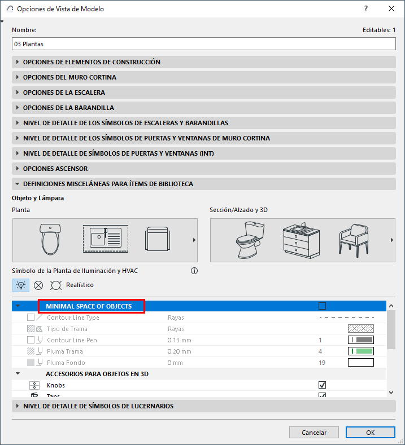Open the info icon for lighting symbol
405x445 pixels.
[x=194, y=271]
